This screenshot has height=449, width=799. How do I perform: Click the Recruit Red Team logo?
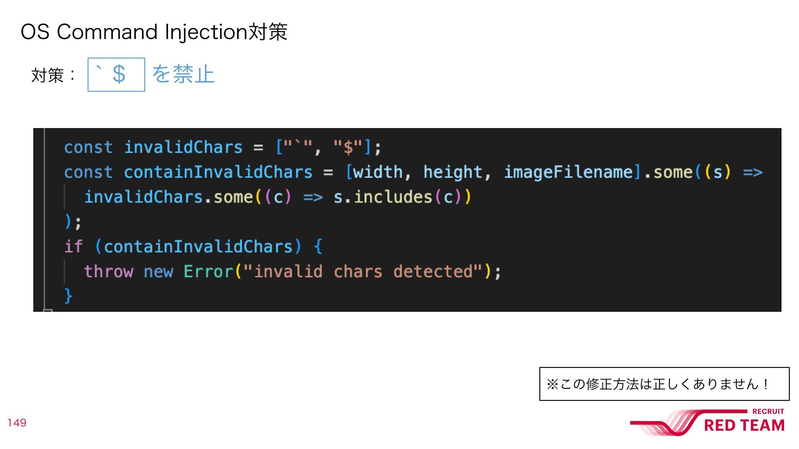pyautogui.click(x=707, y=422)
